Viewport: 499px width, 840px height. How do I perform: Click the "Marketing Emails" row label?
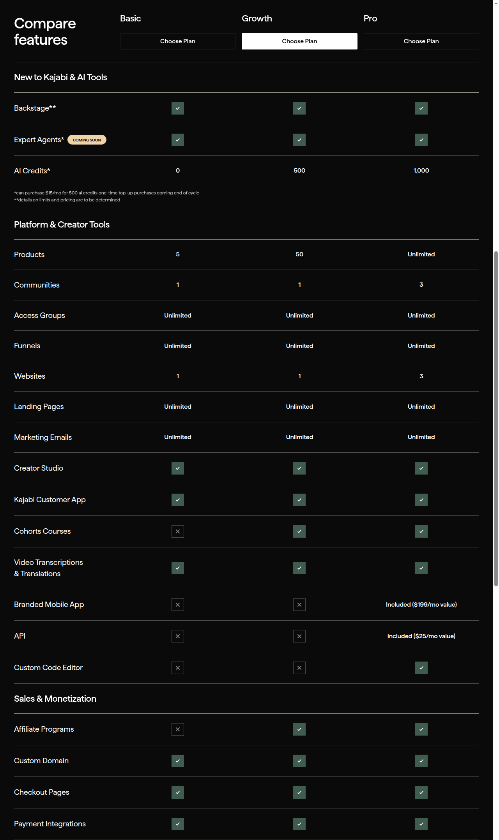[x=43, y=438]
